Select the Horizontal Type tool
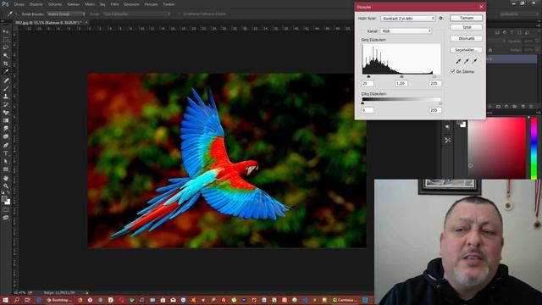This screenshot has width=542, height=305. [x=6, y=153]
